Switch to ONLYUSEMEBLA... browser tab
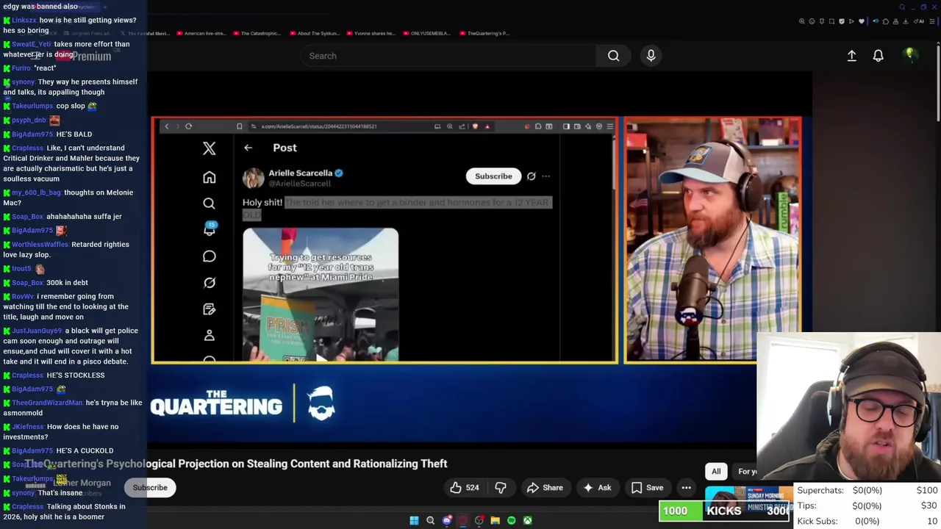Screen dimensions: 941x529 tap(426, 33)
